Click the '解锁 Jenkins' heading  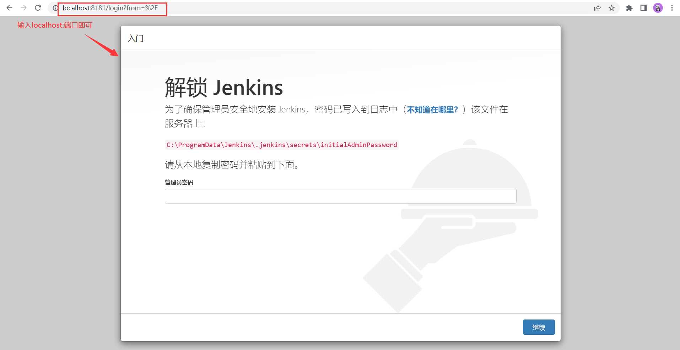point(224,87)
